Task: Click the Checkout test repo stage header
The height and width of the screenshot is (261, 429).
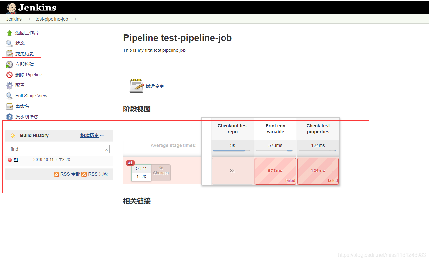Action: pos(233,129)
